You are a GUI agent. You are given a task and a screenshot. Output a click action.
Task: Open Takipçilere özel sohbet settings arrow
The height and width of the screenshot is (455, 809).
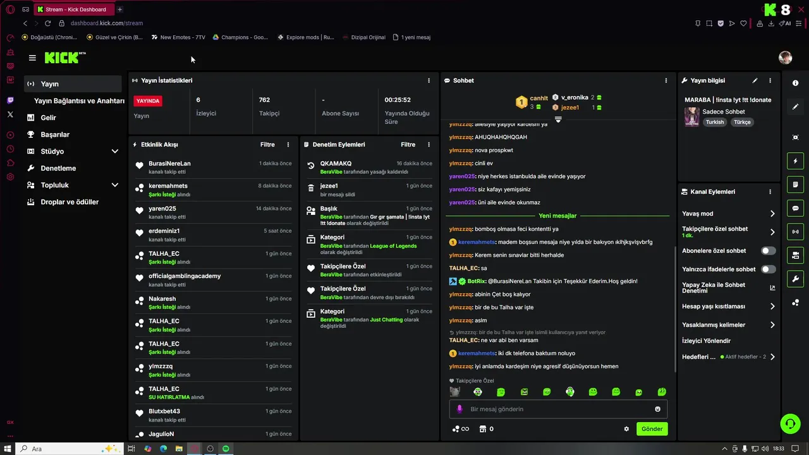(x=772, y=232)
